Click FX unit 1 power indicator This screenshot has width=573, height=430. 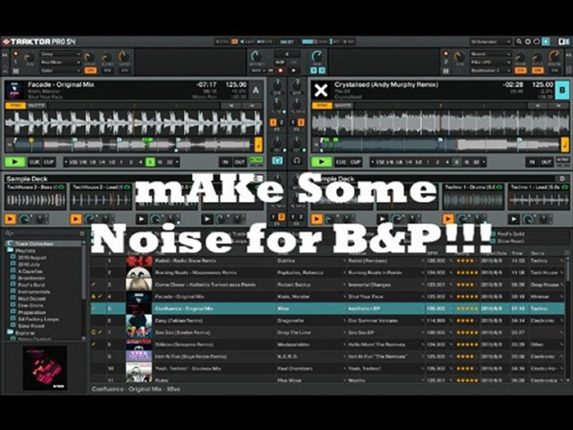(x=16, y=54)
